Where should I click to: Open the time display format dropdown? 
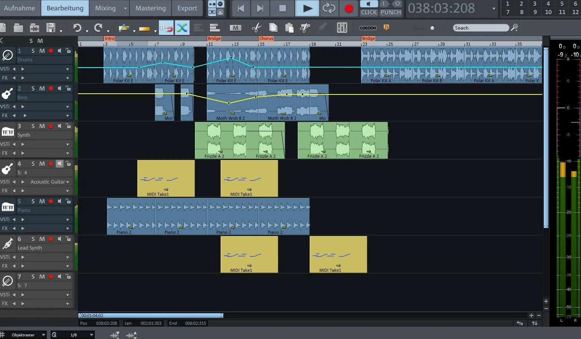coord(494,8)
